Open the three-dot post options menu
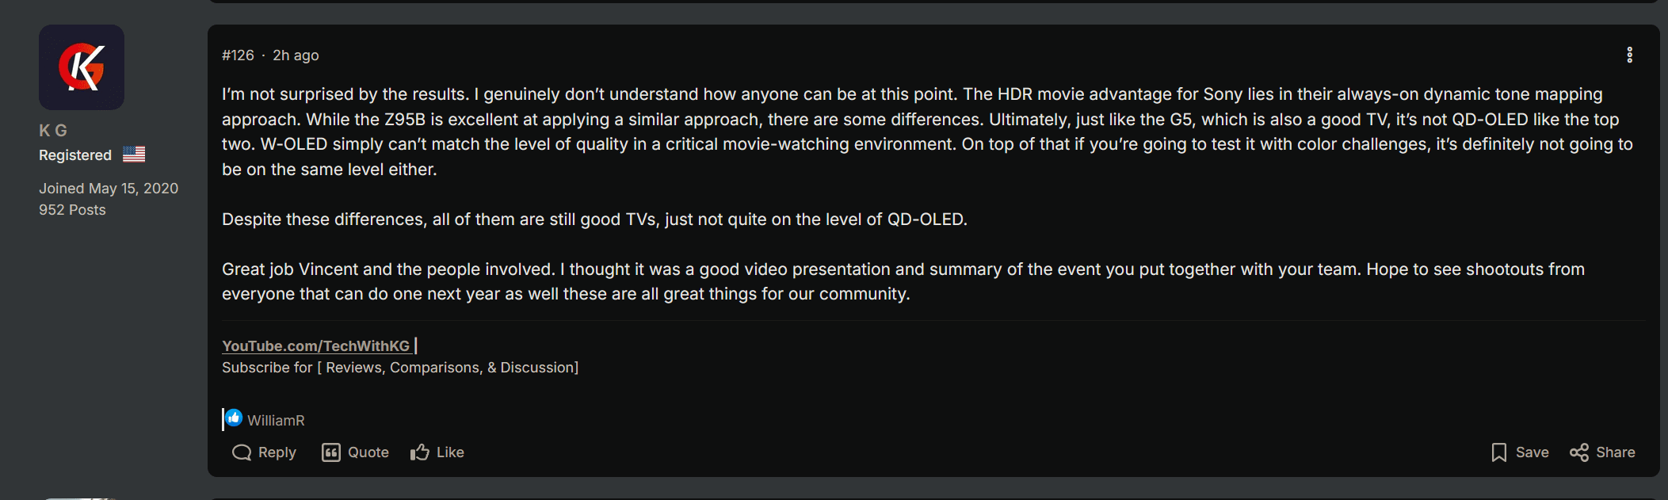Image resolution: width=1668 pixels, height=500 pixels. coord(1629,55)
